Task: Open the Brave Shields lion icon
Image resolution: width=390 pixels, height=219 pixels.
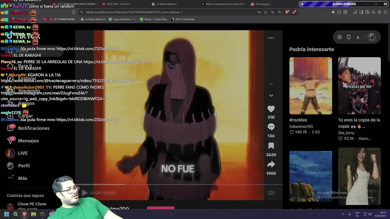Action: (287, 12)
